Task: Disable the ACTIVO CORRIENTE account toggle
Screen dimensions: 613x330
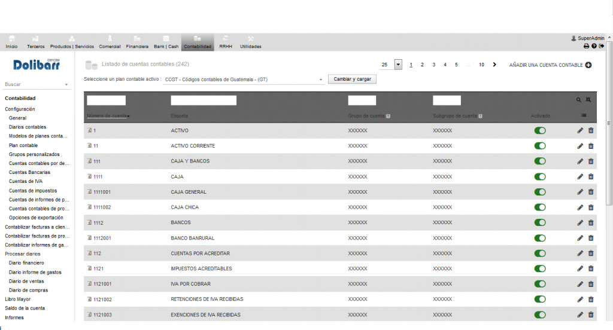Action: 540,146
